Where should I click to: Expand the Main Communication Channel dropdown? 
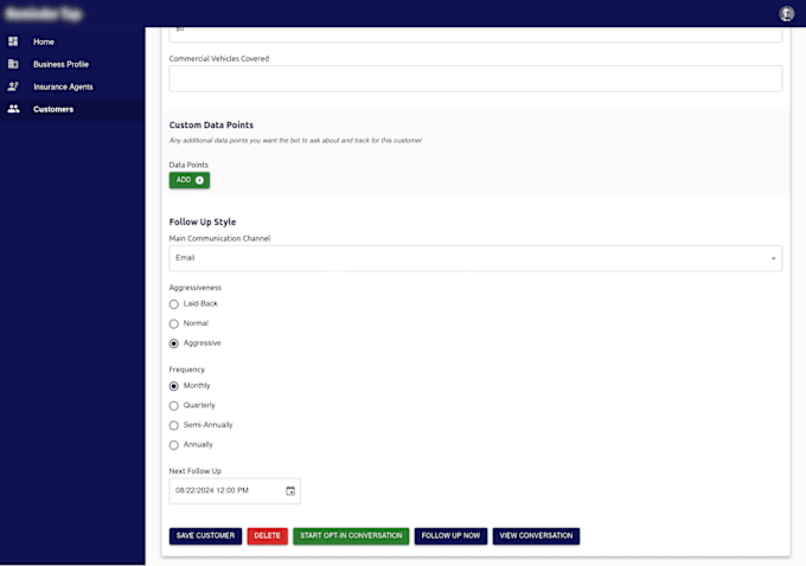click(475, 258)
